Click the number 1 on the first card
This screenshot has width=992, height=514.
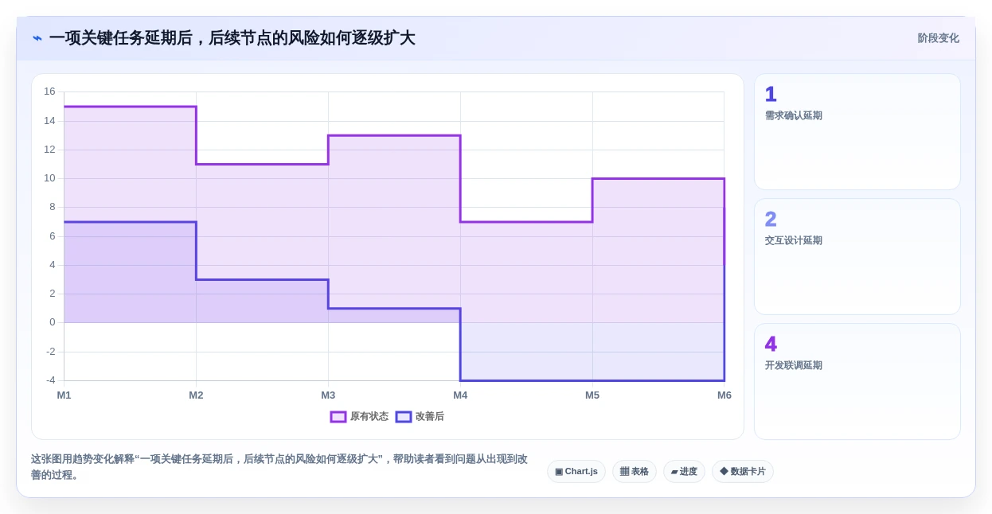pos(771,95)
